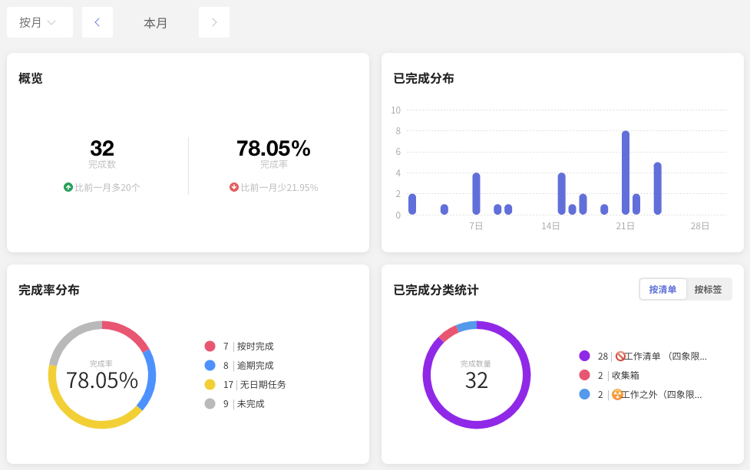Select the red 收集箱 legend dot
750x470 pixels.
tap(584, 375)
